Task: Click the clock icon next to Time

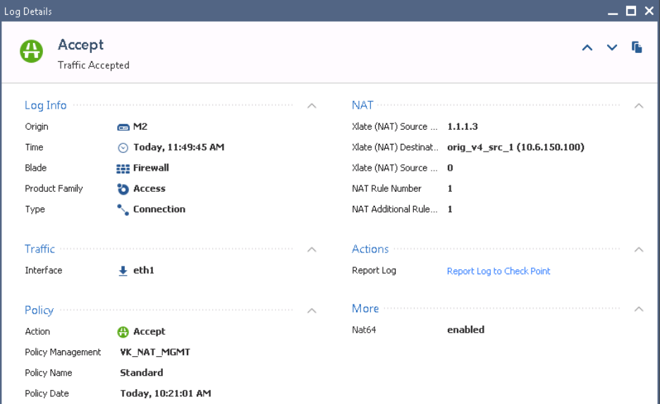Action: click(x=123, y=148)
